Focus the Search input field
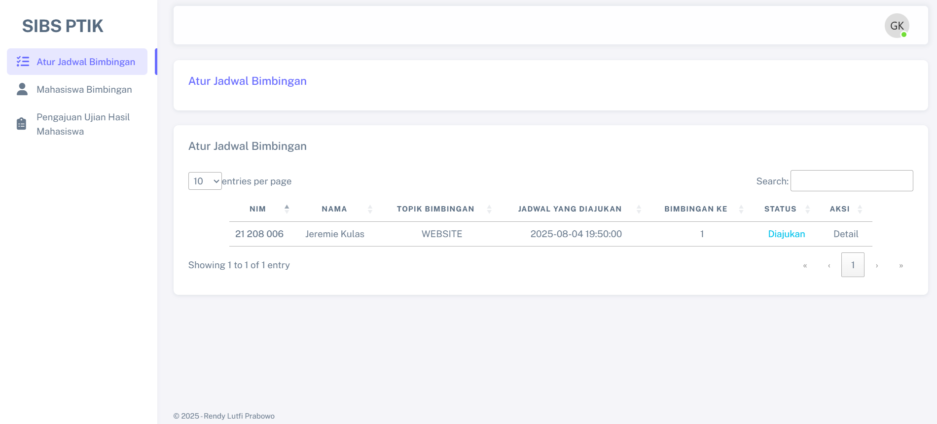 [852, 180]
